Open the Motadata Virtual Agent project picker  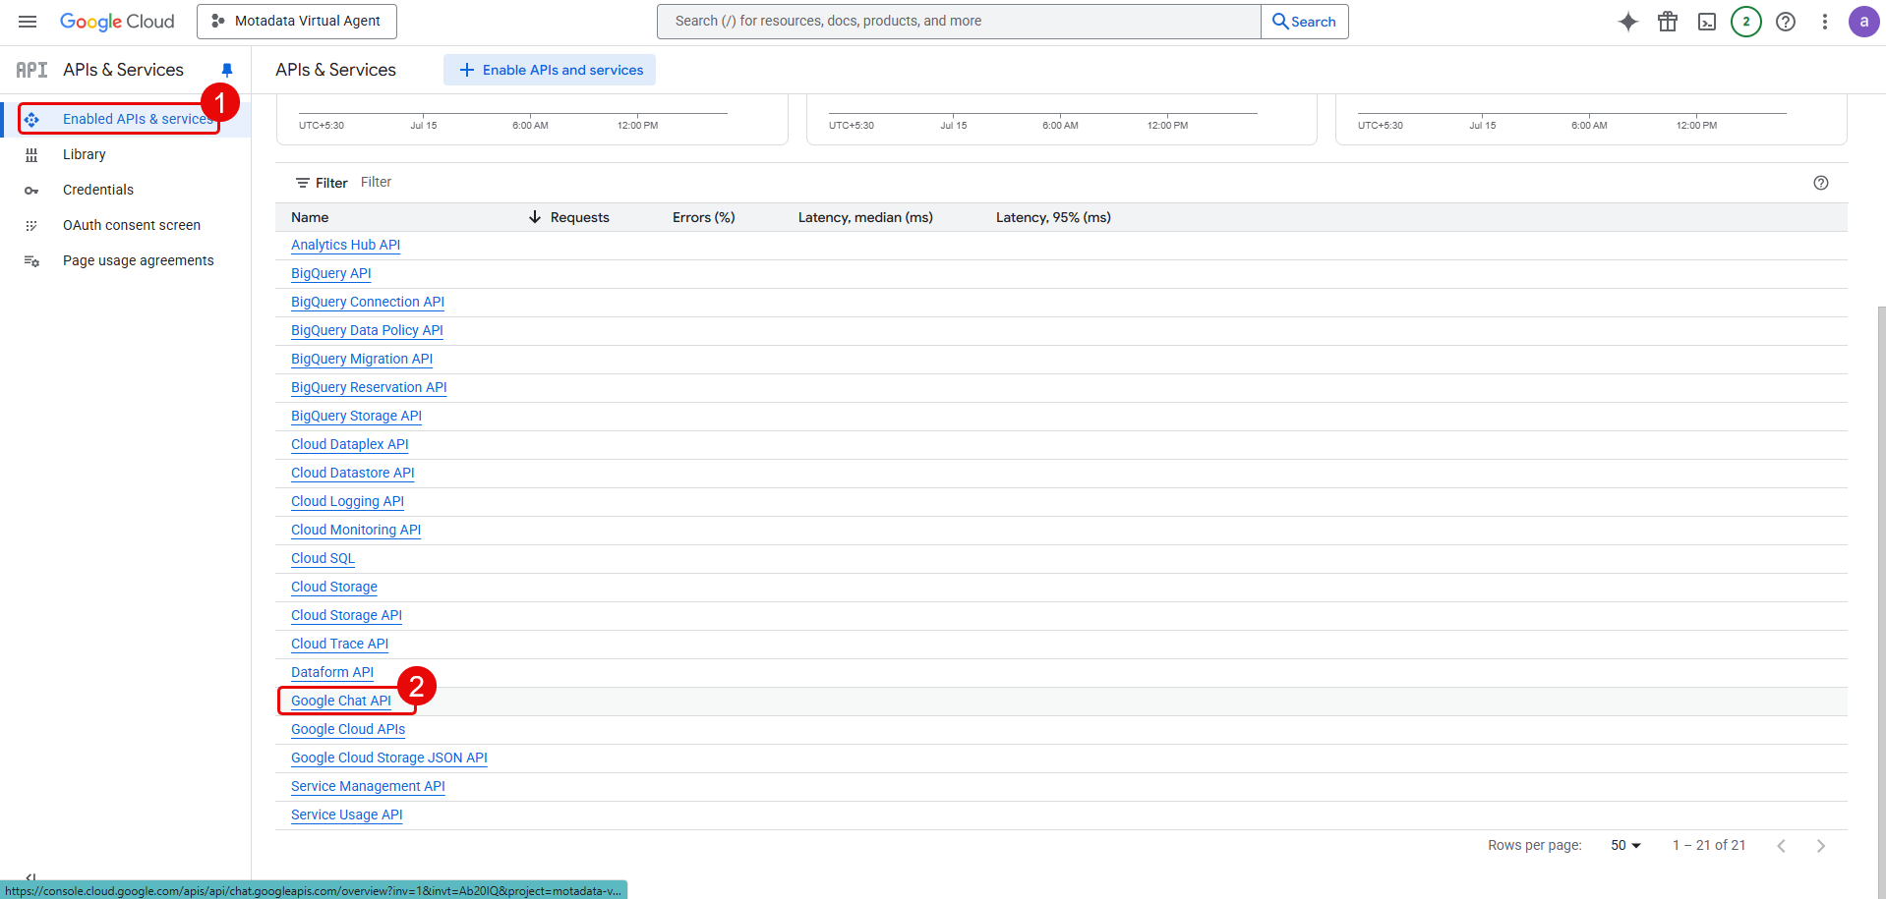[296, 21]
